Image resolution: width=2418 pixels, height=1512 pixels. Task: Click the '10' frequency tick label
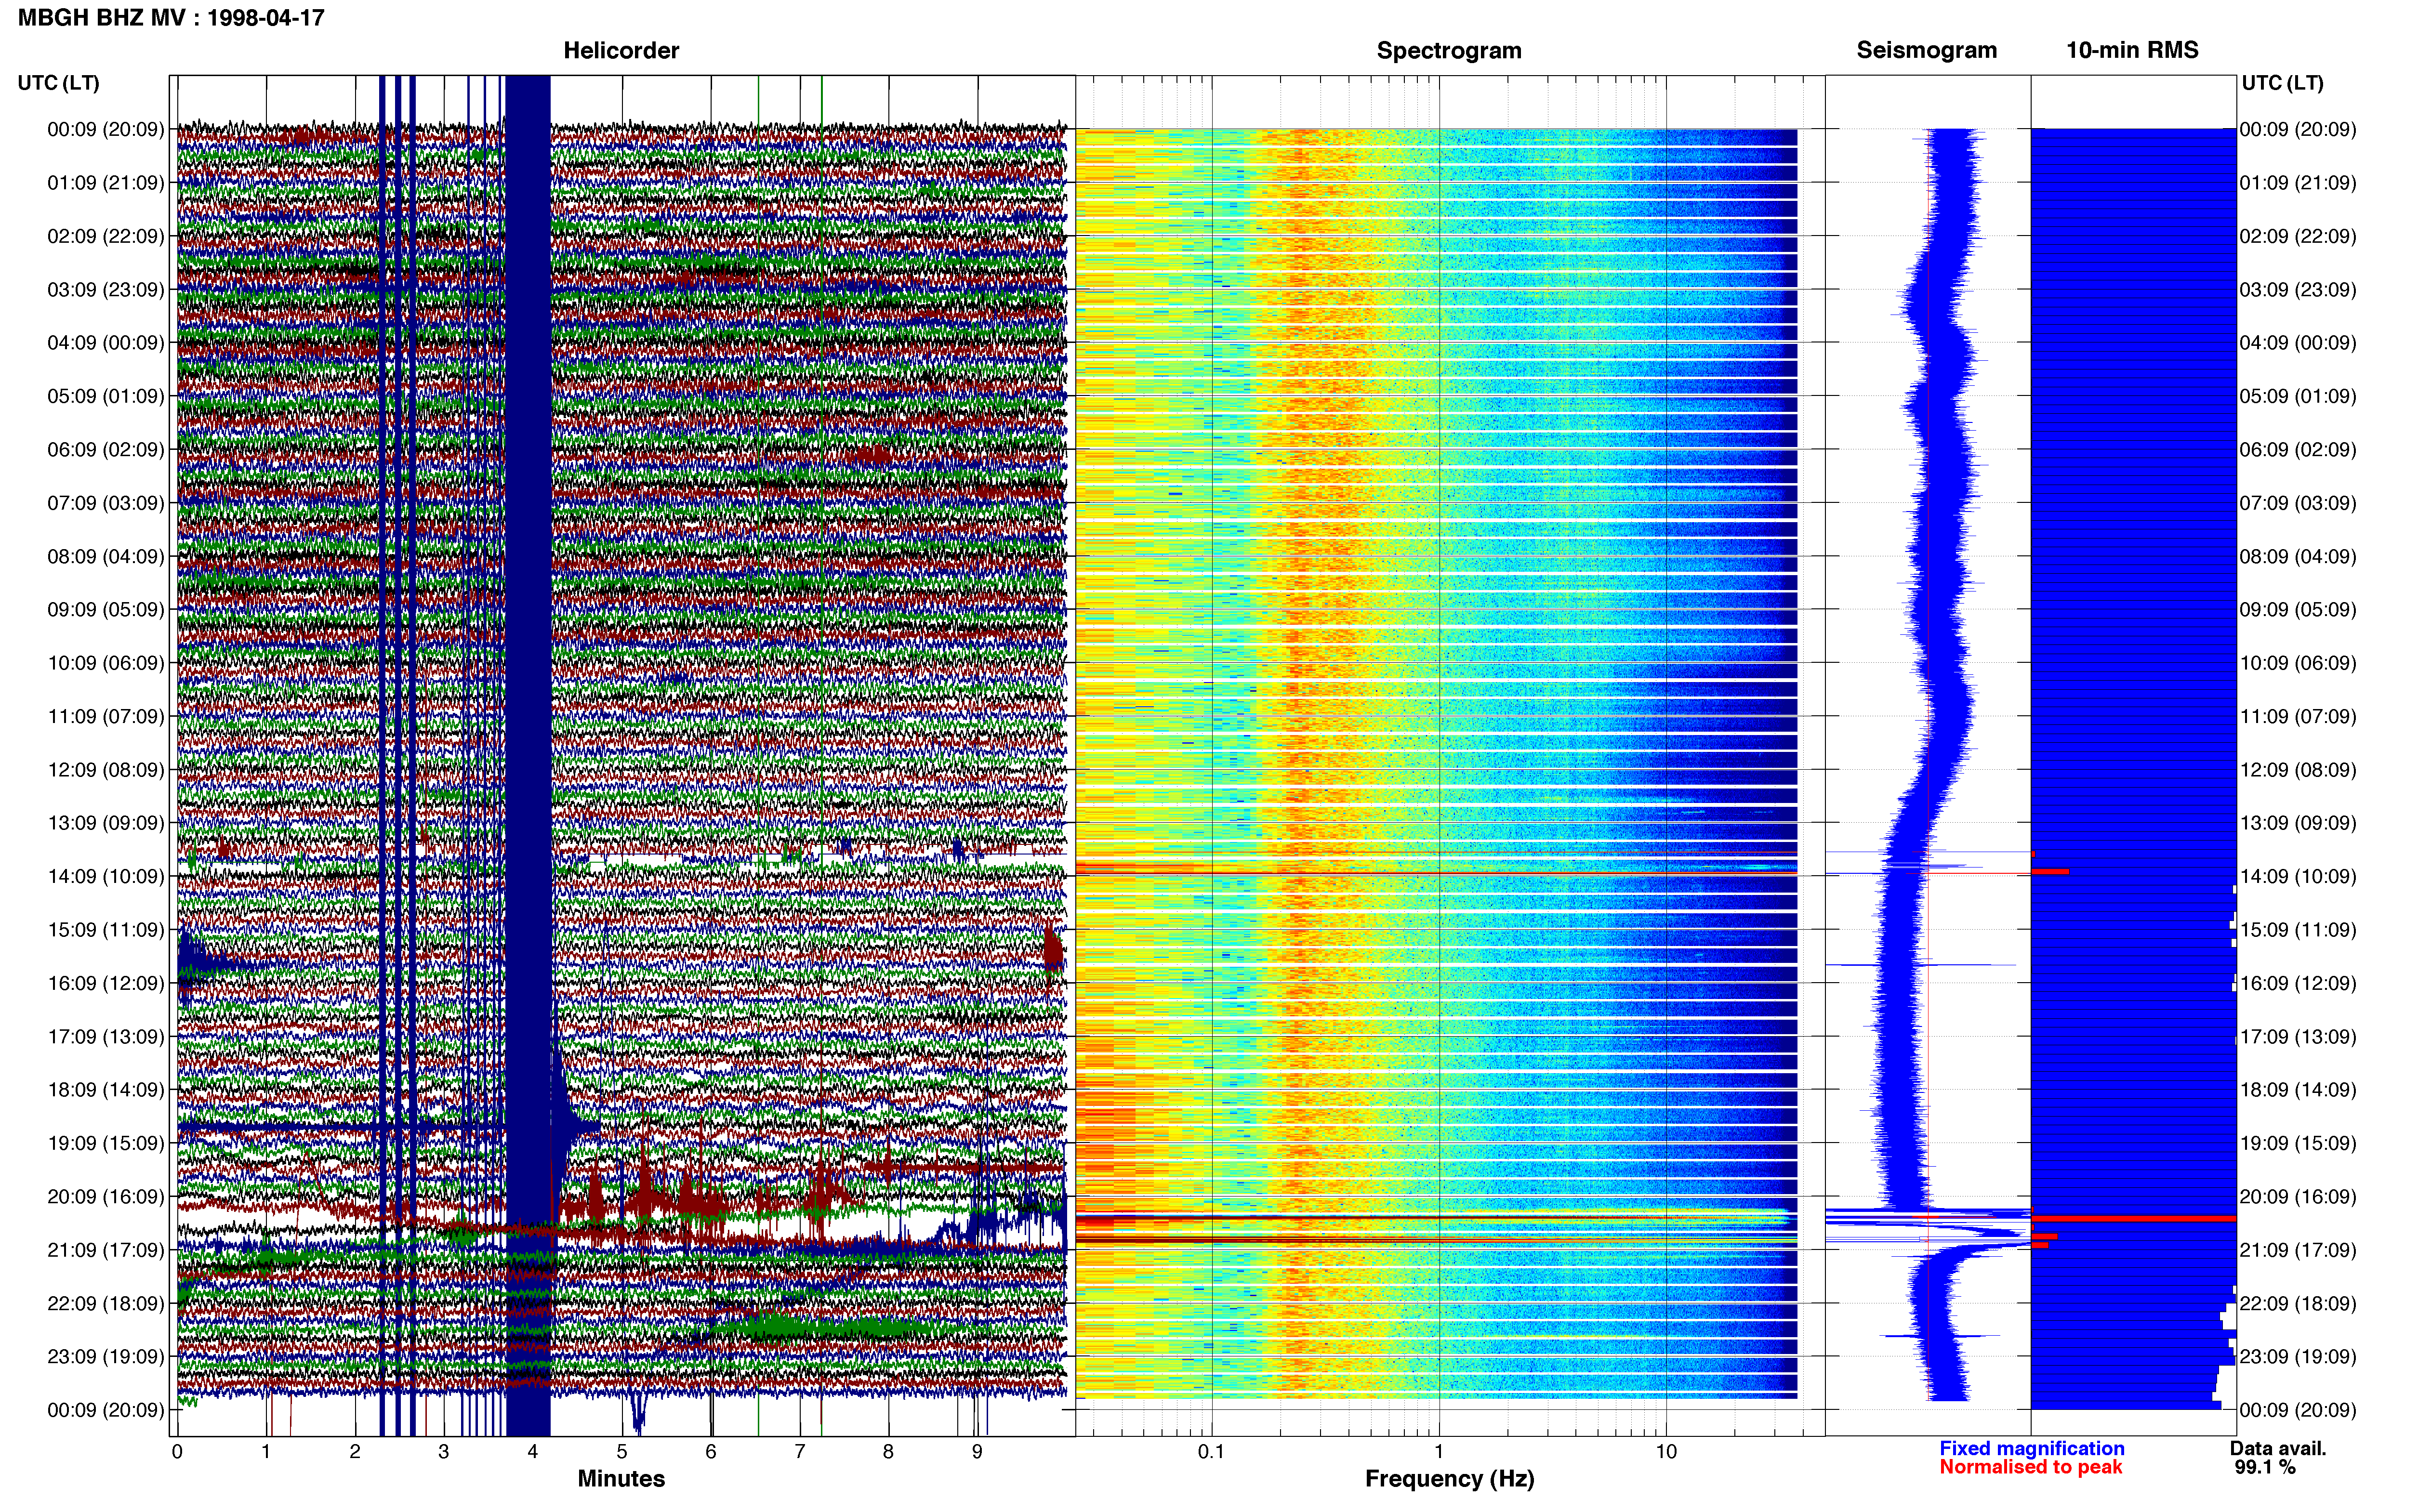1666,1452
